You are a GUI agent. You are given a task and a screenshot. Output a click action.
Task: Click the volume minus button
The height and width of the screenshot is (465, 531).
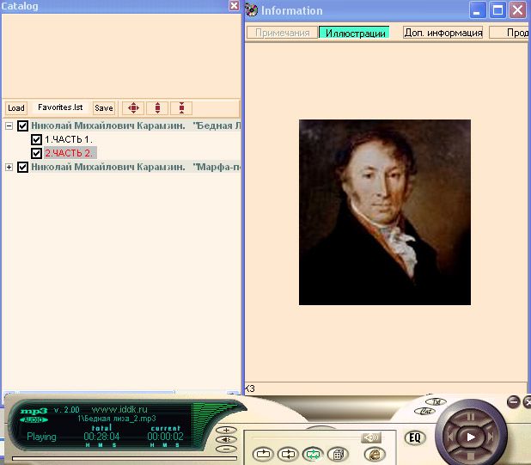[x=225, y=449]
